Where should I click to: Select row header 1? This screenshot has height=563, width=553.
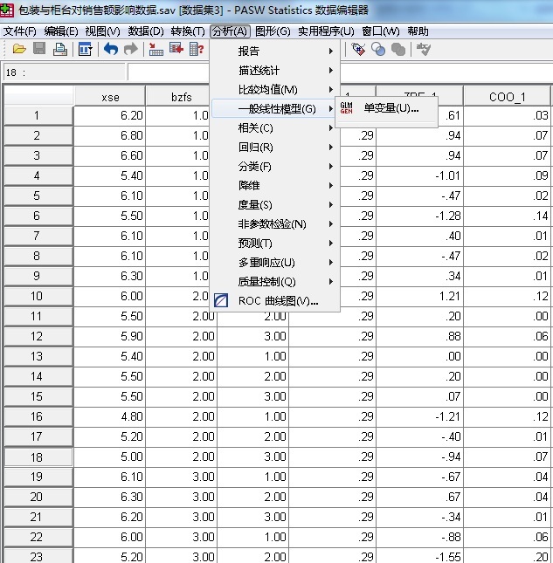pos(38,115)
